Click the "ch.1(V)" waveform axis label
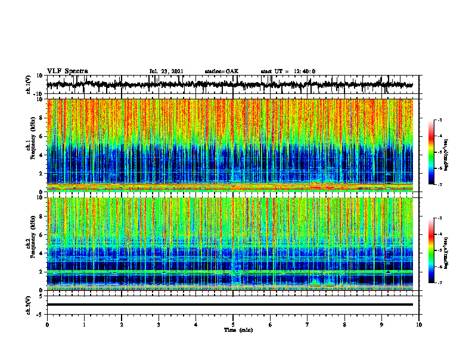Screen dimensions: 472x364 point(29,84)
